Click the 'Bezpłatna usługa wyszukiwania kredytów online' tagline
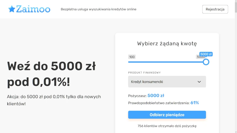Viewport: 237px width, 133px height. (x=98, y=9)
